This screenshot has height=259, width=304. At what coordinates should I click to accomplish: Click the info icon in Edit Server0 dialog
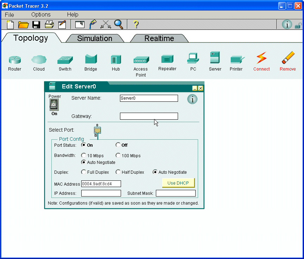(192, 99)
